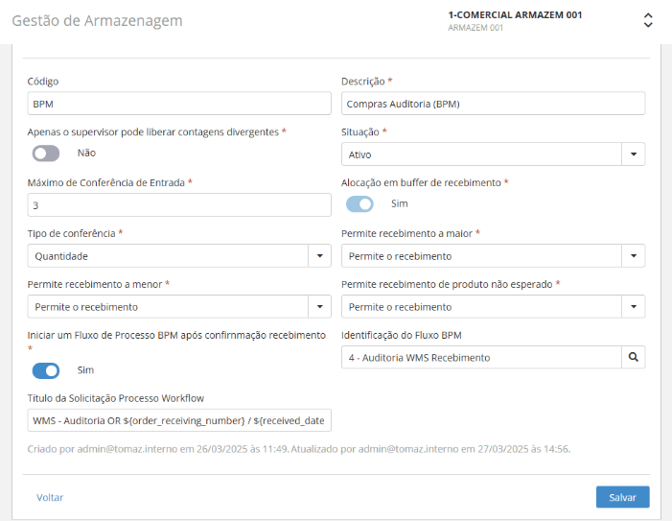Select the 1-COMERCIAL ARMAZEM 001 warehouse label
The width and height of the screenshot is (672, 521).
tap(515, 15)
